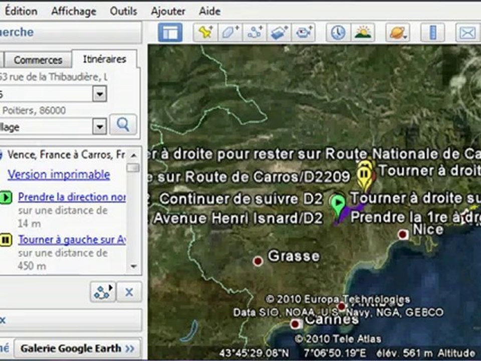This screenshot has width=481, height=361.
Task: Clear search results with the X button
Action: coord(129,292)
